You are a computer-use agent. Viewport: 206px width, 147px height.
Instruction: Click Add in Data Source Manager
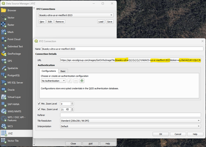coord(90,144)
